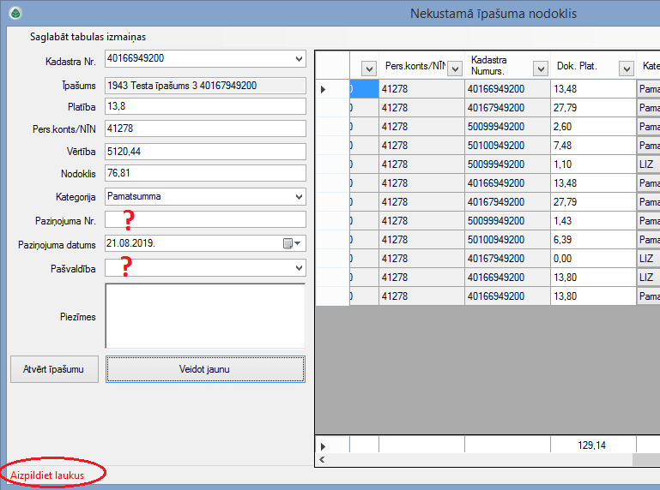Focus the Vērtība field with 5120,44
Screen dimensions: 660x490
[204, 152]
